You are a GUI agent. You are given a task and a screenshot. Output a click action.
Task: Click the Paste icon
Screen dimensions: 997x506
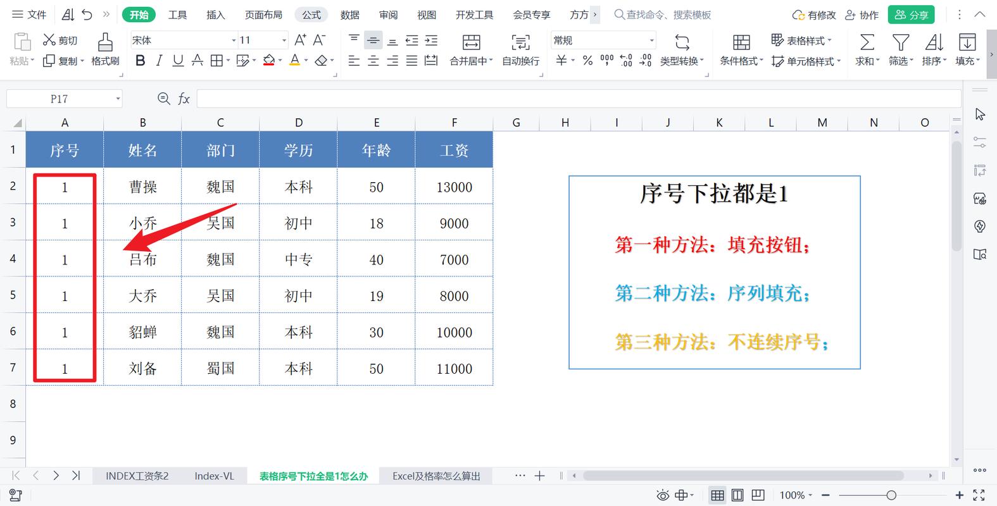(x=22, y=42)
